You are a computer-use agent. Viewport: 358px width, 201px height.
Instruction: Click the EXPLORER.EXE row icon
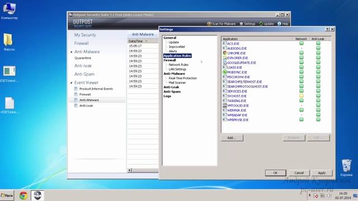225,58
